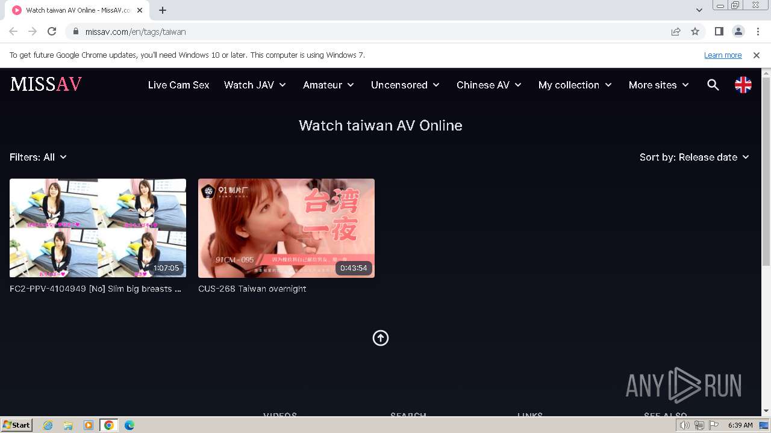Click the 'Watch taiwan AV Online' heading

(x=381, y=125)
